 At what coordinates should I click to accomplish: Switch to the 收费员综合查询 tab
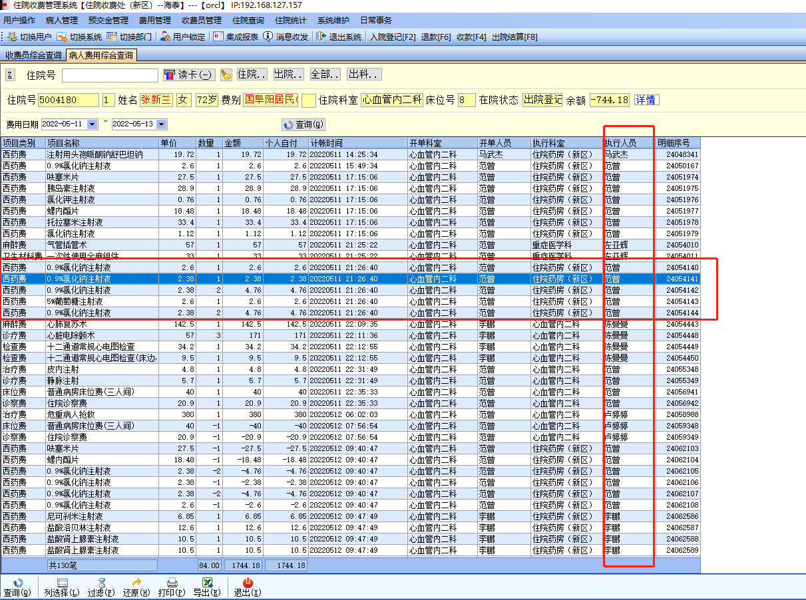(x=33, y=55)
